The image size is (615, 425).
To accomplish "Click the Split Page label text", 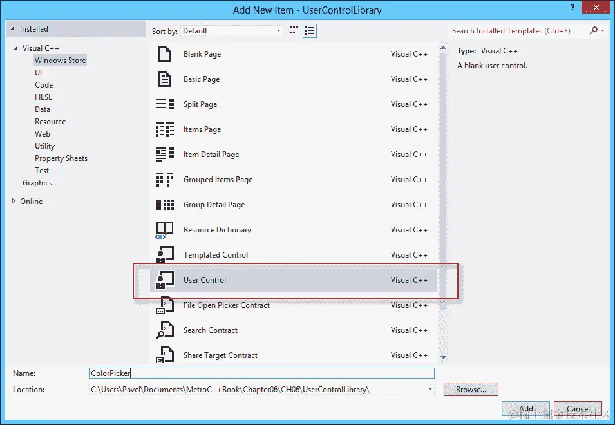I will click(200, 104).
